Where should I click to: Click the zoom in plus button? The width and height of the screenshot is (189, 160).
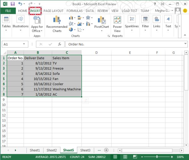(172, 157)
